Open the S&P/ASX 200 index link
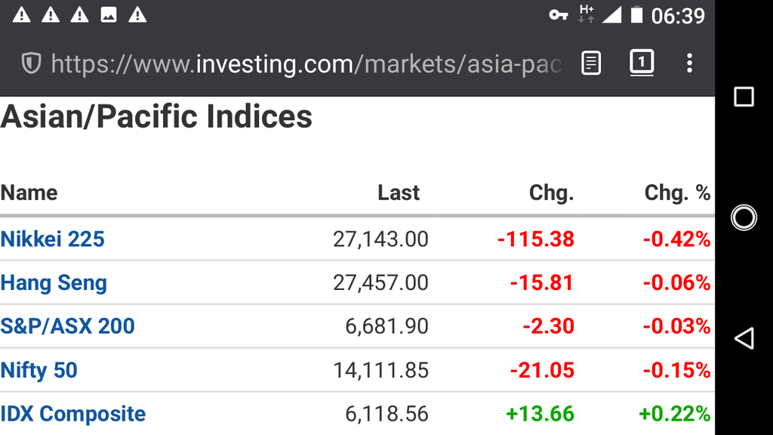 67,326
